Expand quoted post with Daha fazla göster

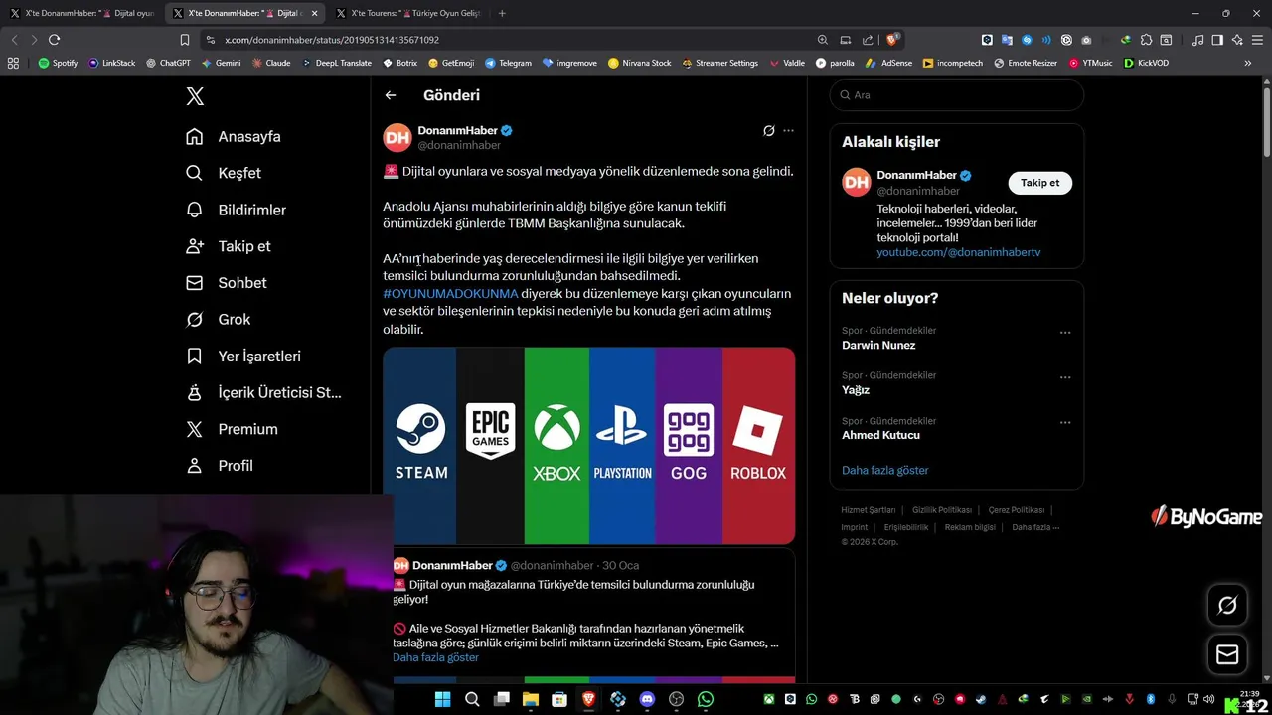pyautogui.click(x=435, y=657)
